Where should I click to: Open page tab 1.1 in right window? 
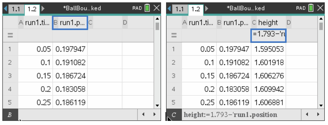[x=180, y=9]
